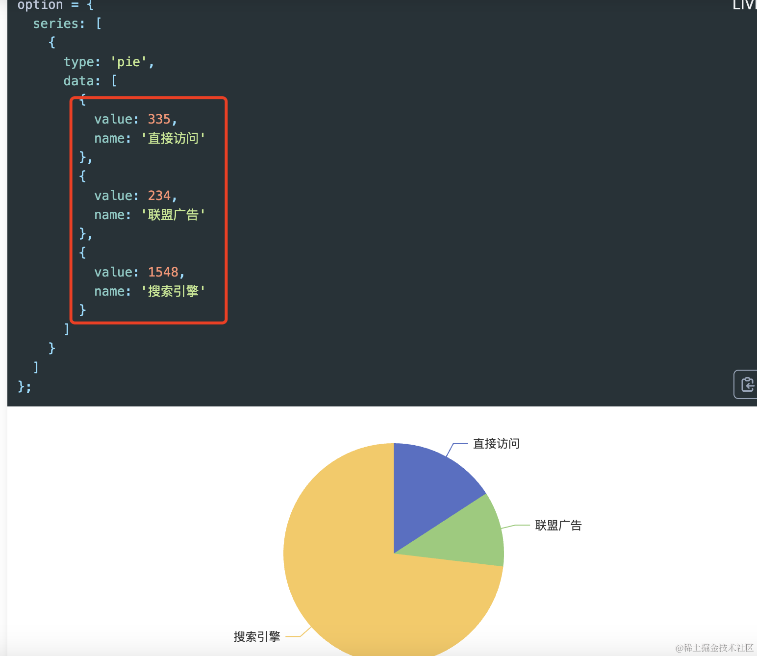This screenshot has height=656, width=757.
Task: Click the '直接访问' name string in code
Action: [173, 138]
